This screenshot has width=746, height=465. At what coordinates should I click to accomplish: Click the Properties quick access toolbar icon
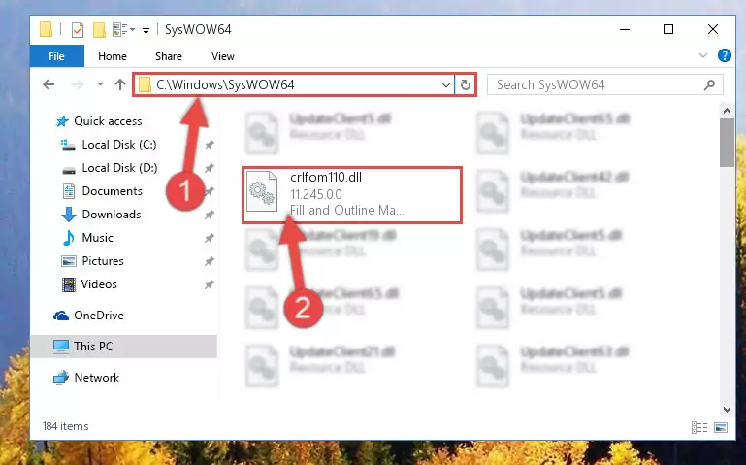click(x=78, y=30)
